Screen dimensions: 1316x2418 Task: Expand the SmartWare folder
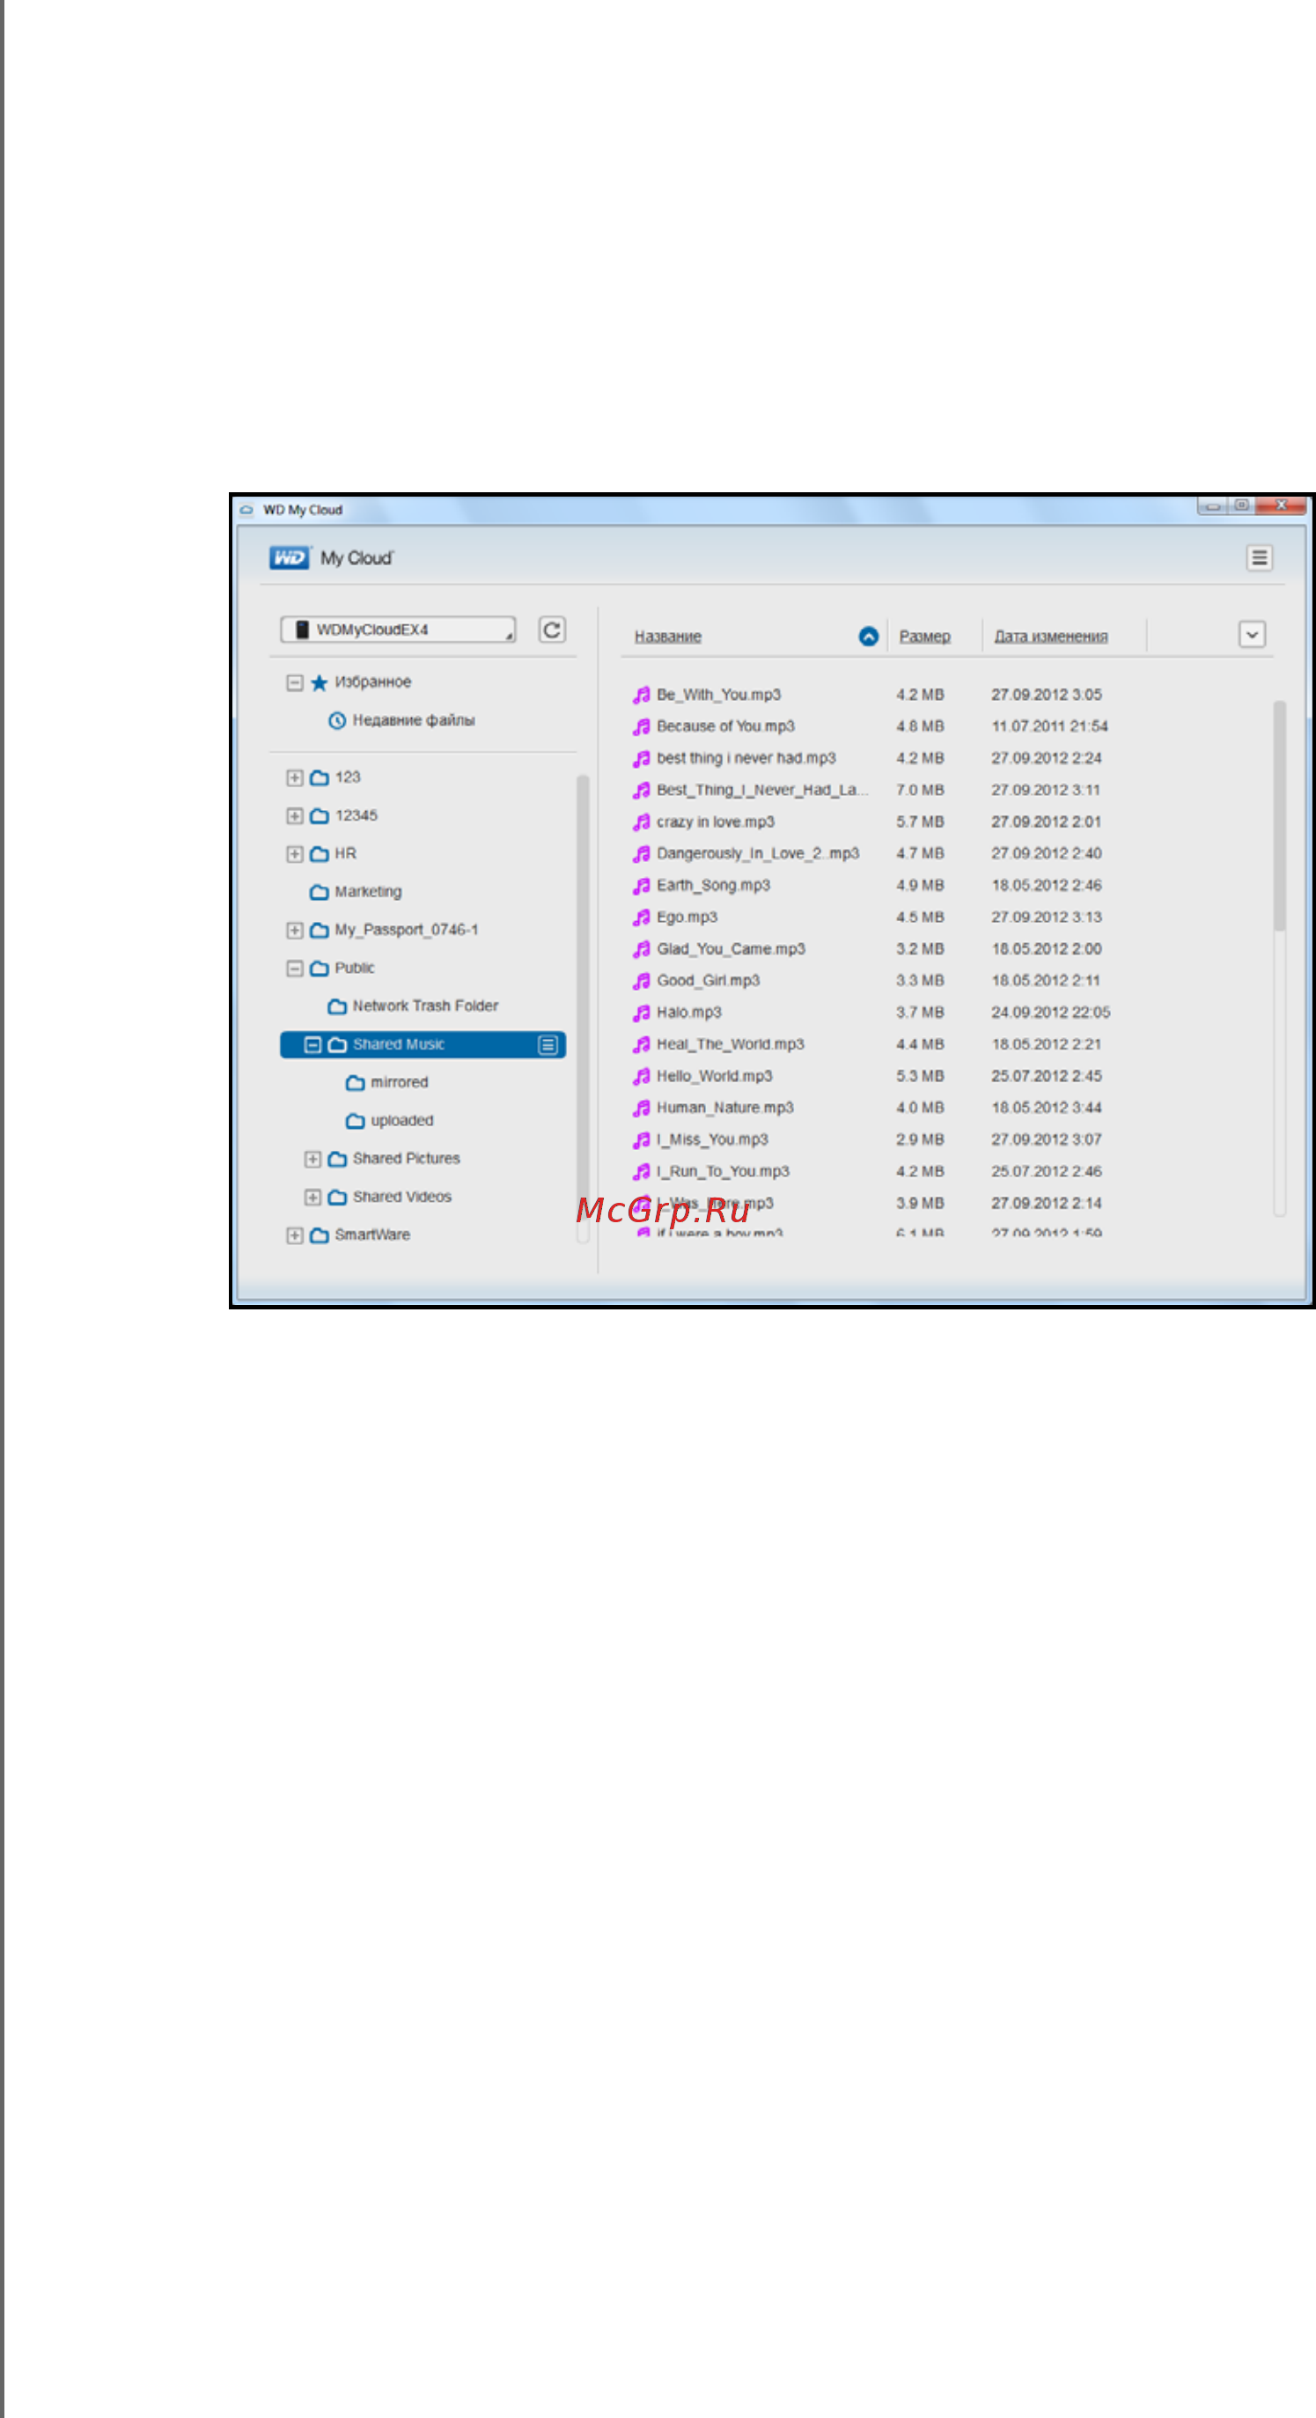click(x=294, y=1235)
